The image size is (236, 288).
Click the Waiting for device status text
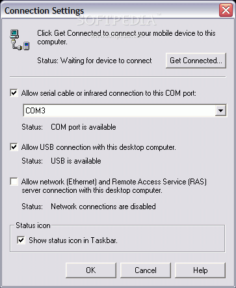click(x=94, y=61)
